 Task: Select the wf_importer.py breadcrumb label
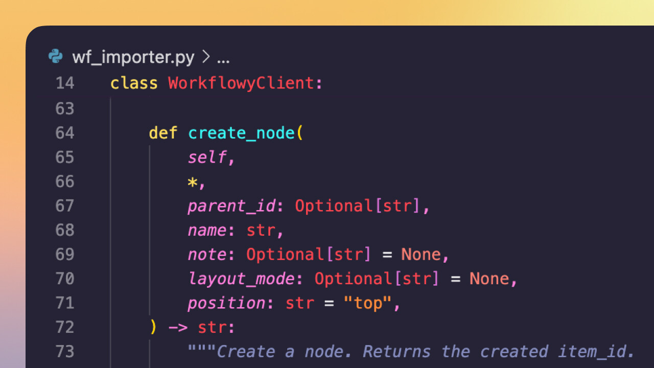pos(133,57)
